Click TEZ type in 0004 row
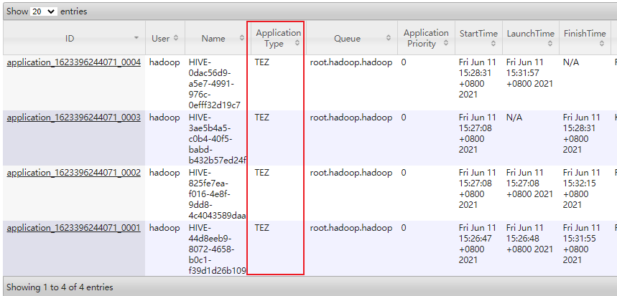Viewport: 617px width, 296px height. pos(262,62)
